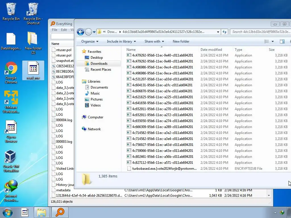Go back in Explorer navigation
291x218 pixels.
pyautogui.click(x=80, y=32)
